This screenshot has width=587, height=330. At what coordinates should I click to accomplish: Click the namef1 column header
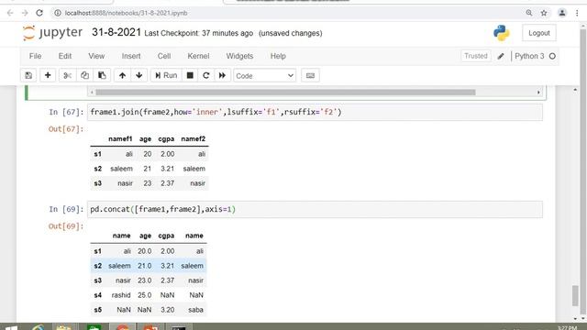[120, 138]
